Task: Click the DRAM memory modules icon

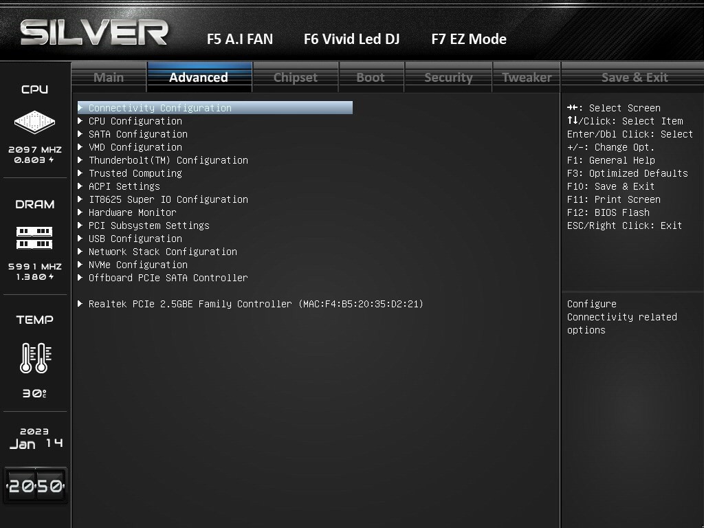Action: pyautogui.click(x=34, y=238)
